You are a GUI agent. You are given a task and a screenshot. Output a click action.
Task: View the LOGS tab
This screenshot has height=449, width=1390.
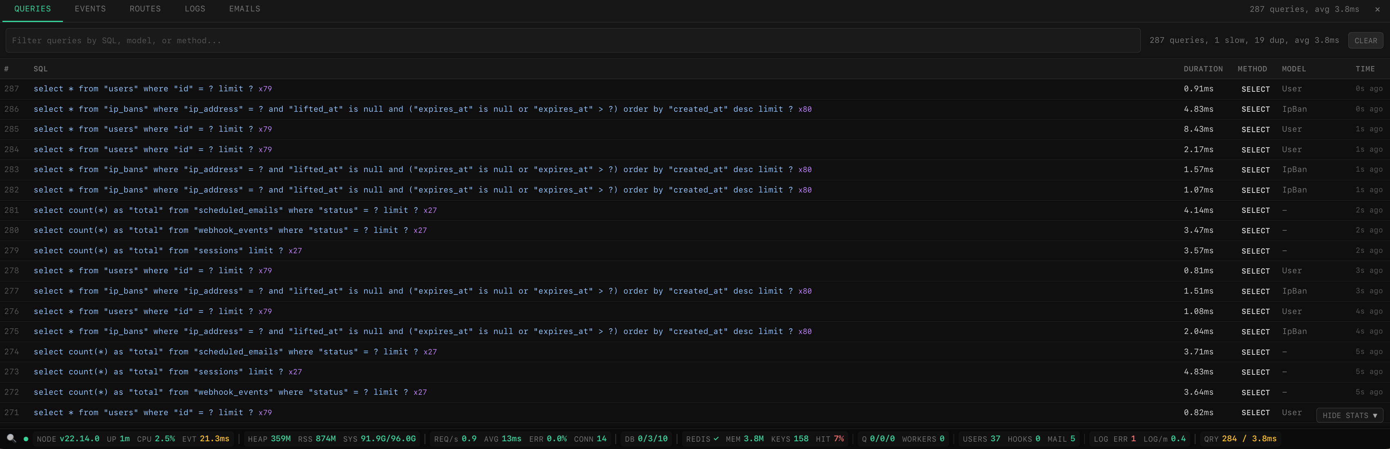pyautogui.click(x=195, y=9)
